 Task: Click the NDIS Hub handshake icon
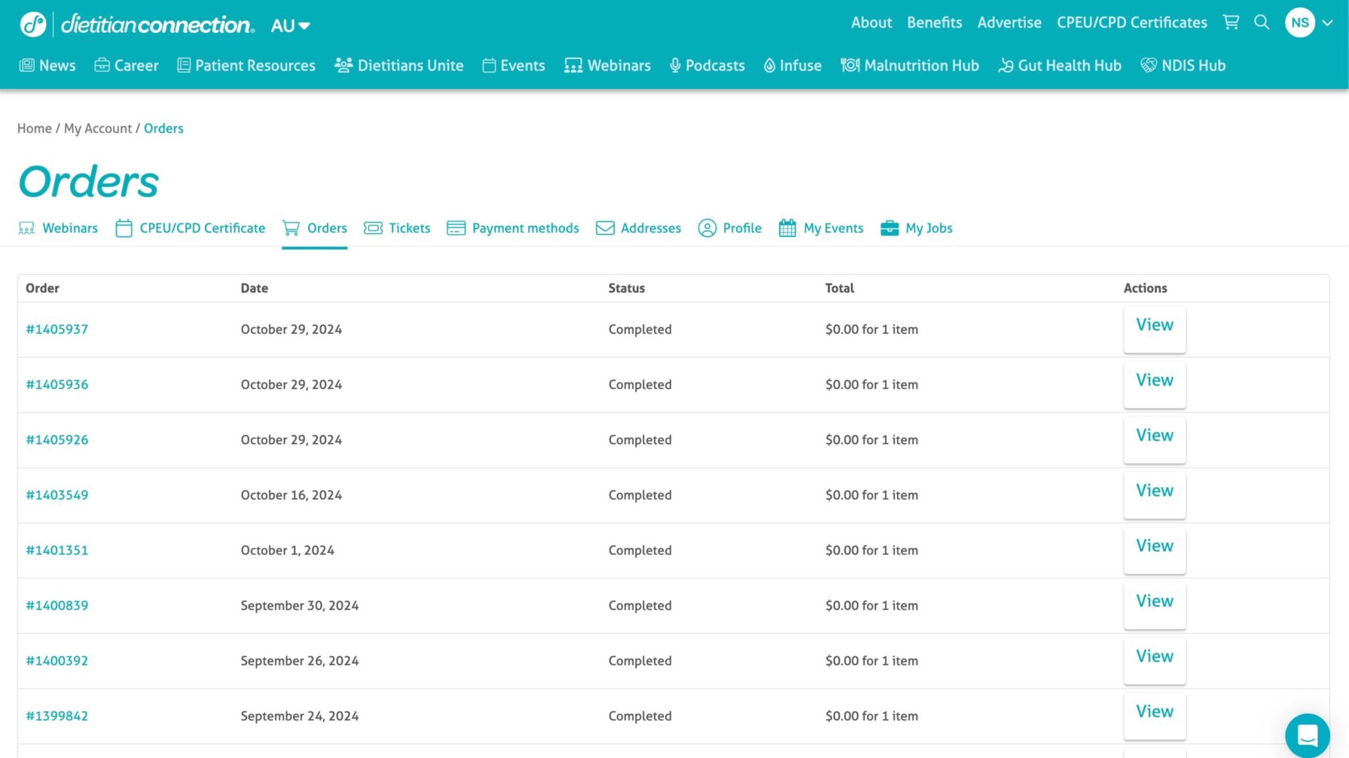point(1148,65)
